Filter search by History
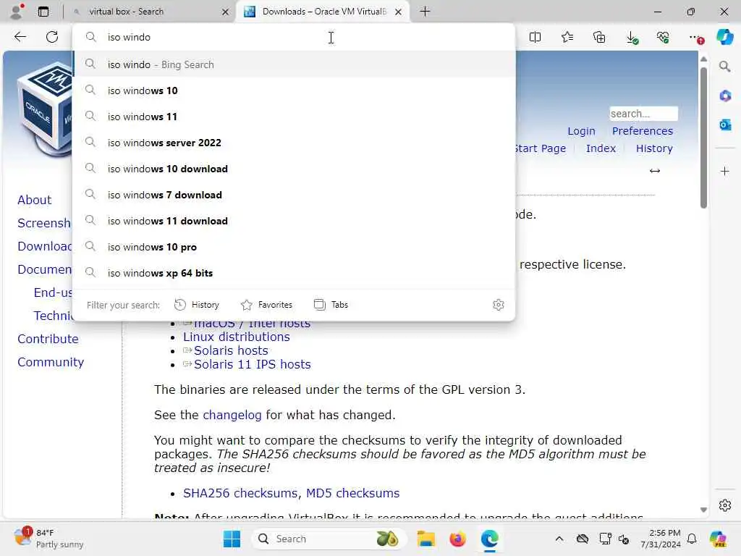This screenshot has width=741, height=556. point(197,305)
